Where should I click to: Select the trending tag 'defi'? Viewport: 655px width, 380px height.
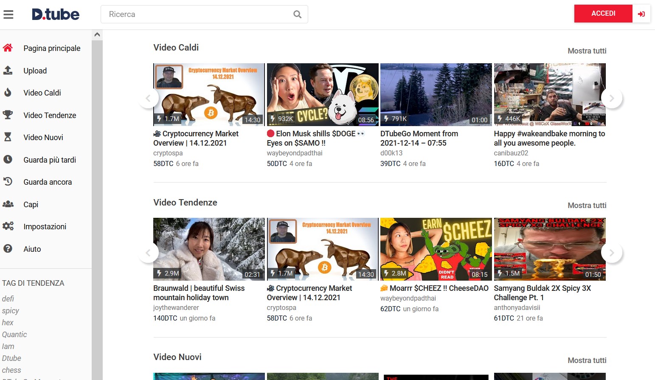coord(8,299)
